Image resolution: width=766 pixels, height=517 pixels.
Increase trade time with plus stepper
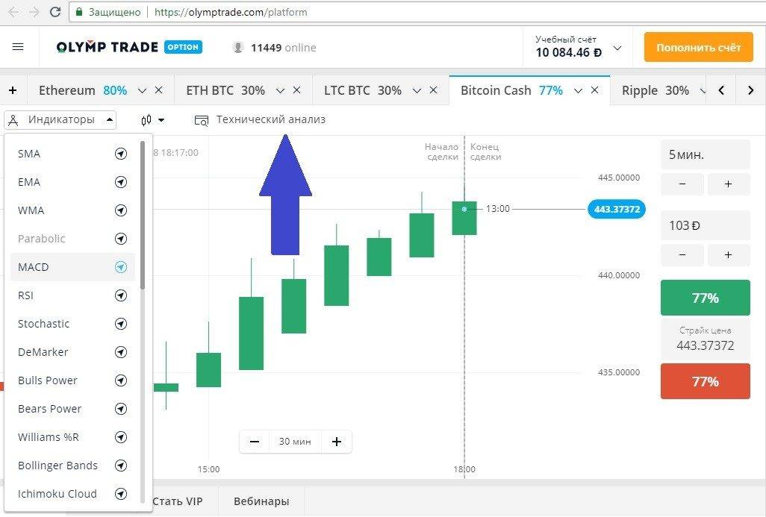coord(728,184)
